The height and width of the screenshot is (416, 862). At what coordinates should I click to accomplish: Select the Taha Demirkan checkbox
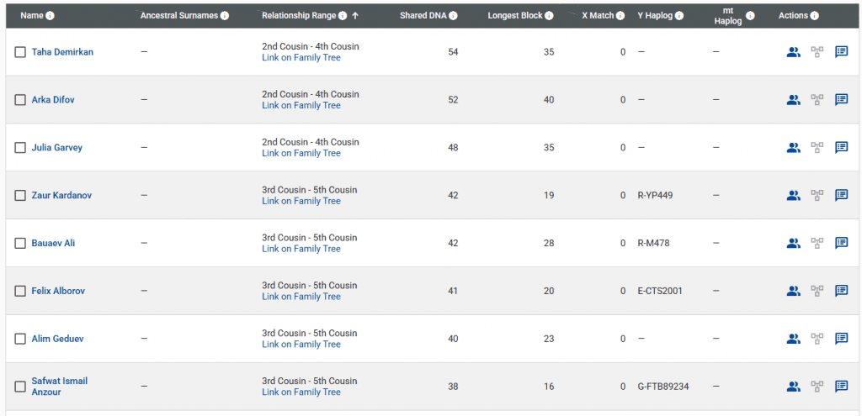20,52
